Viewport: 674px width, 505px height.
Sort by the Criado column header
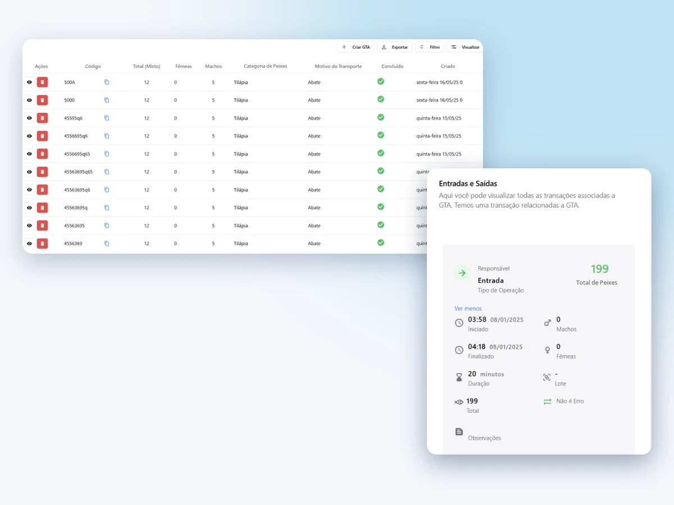[x=448, y=66]
